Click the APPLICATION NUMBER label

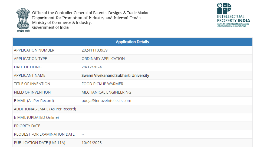tap(34, 50)
